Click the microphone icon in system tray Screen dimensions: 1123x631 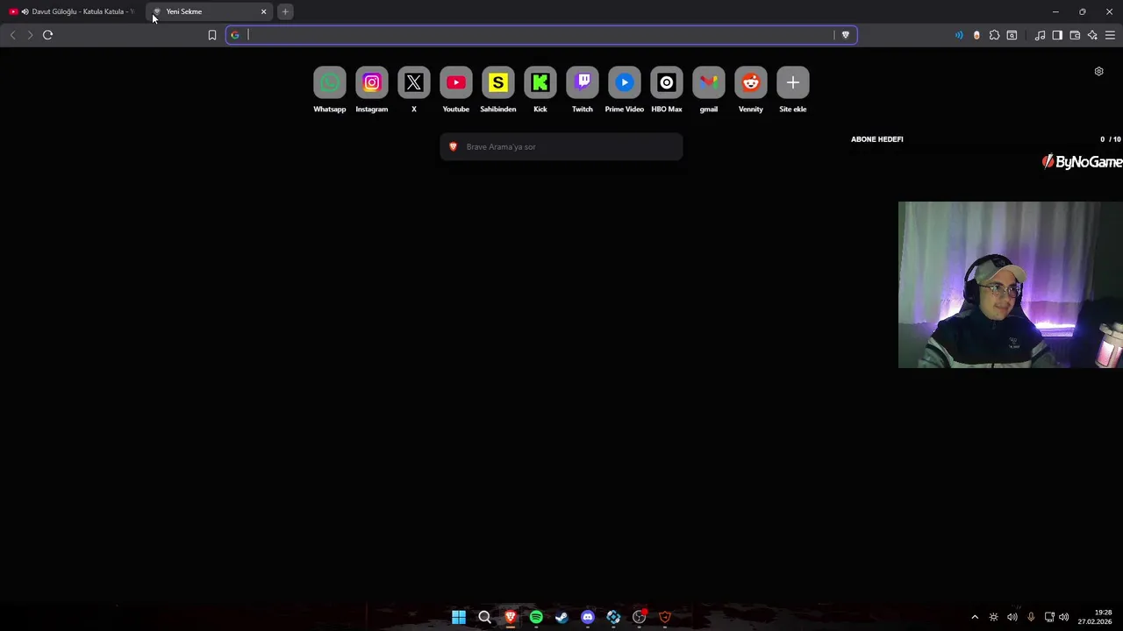(x=1031, y=617)
